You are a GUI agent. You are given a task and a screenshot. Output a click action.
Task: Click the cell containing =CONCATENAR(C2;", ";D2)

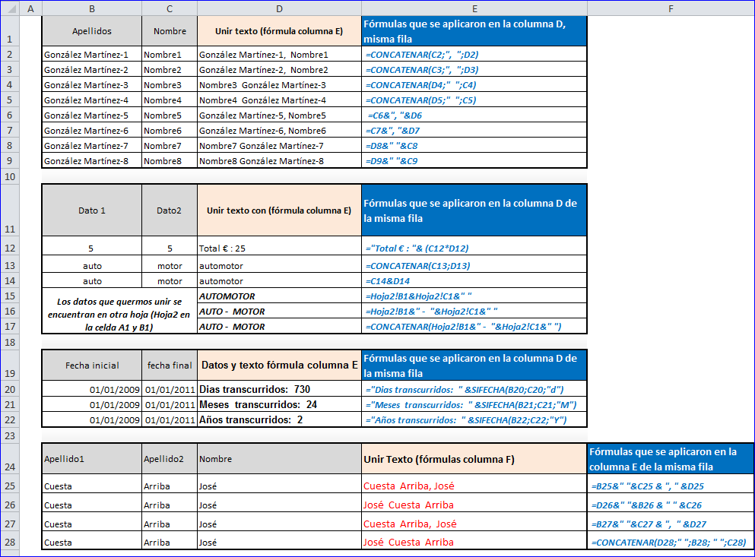[x=474, y=55]
